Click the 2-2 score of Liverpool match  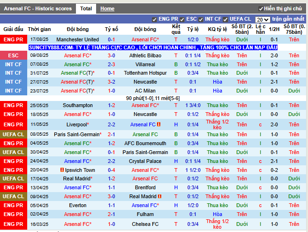tap(112, 124)
